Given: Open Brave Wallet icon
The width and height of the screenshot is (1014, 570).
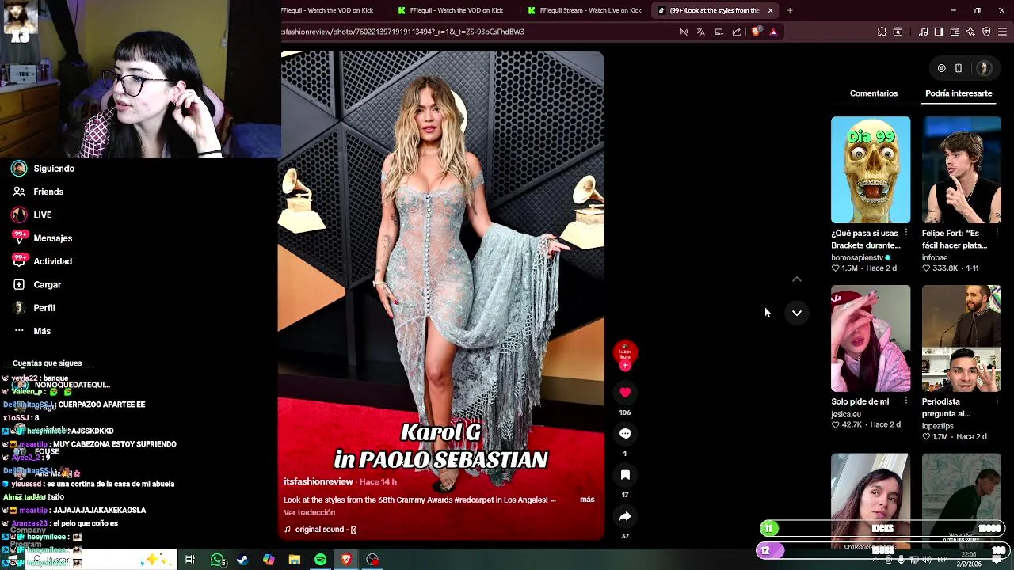Looking at the screenshot, I should (955, 32).
